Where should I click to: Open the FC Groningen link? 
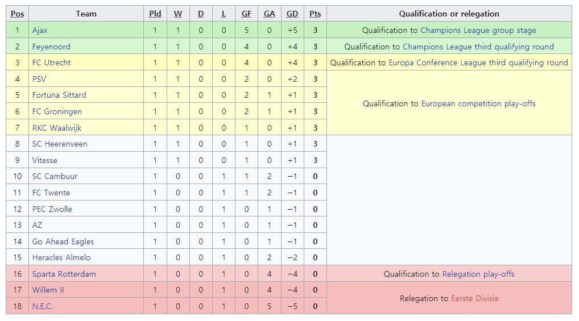coord(57,111)
